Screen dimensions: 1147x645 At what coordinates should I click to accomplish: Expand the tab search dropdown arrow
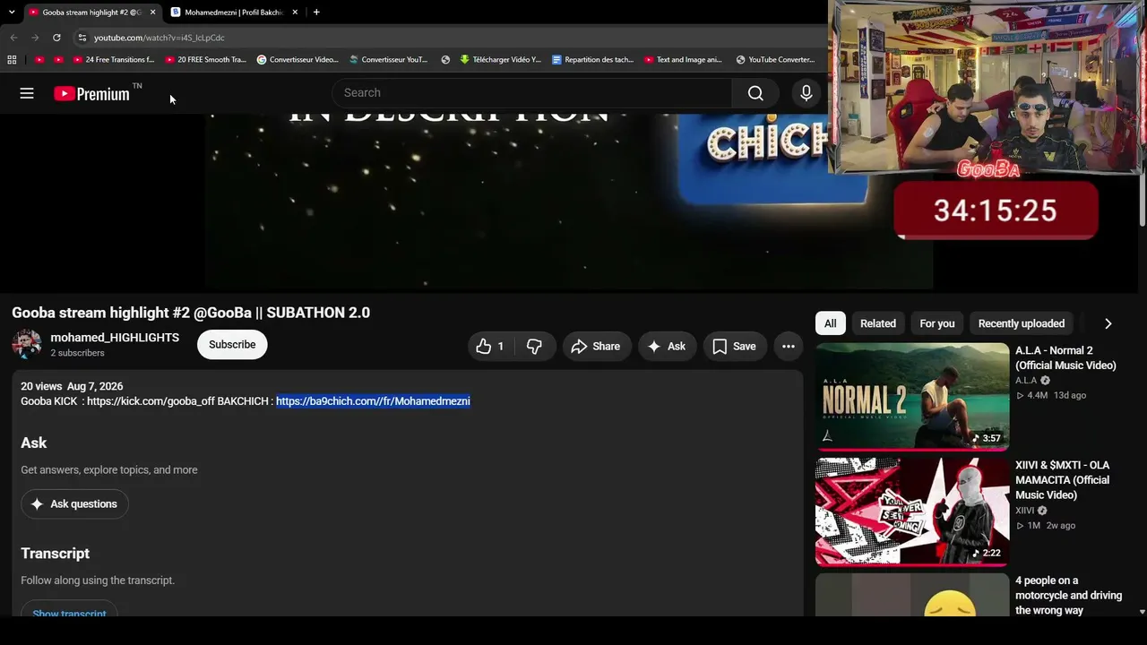12,13
